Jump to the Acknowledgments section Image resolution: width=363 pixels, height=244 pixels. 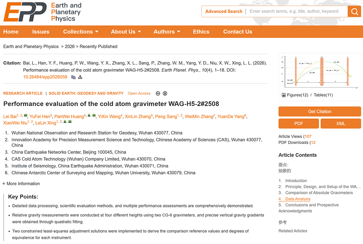coord(295,211)
